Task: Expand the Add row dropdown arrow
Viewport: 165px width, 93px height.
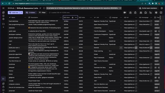Action: 21,13
